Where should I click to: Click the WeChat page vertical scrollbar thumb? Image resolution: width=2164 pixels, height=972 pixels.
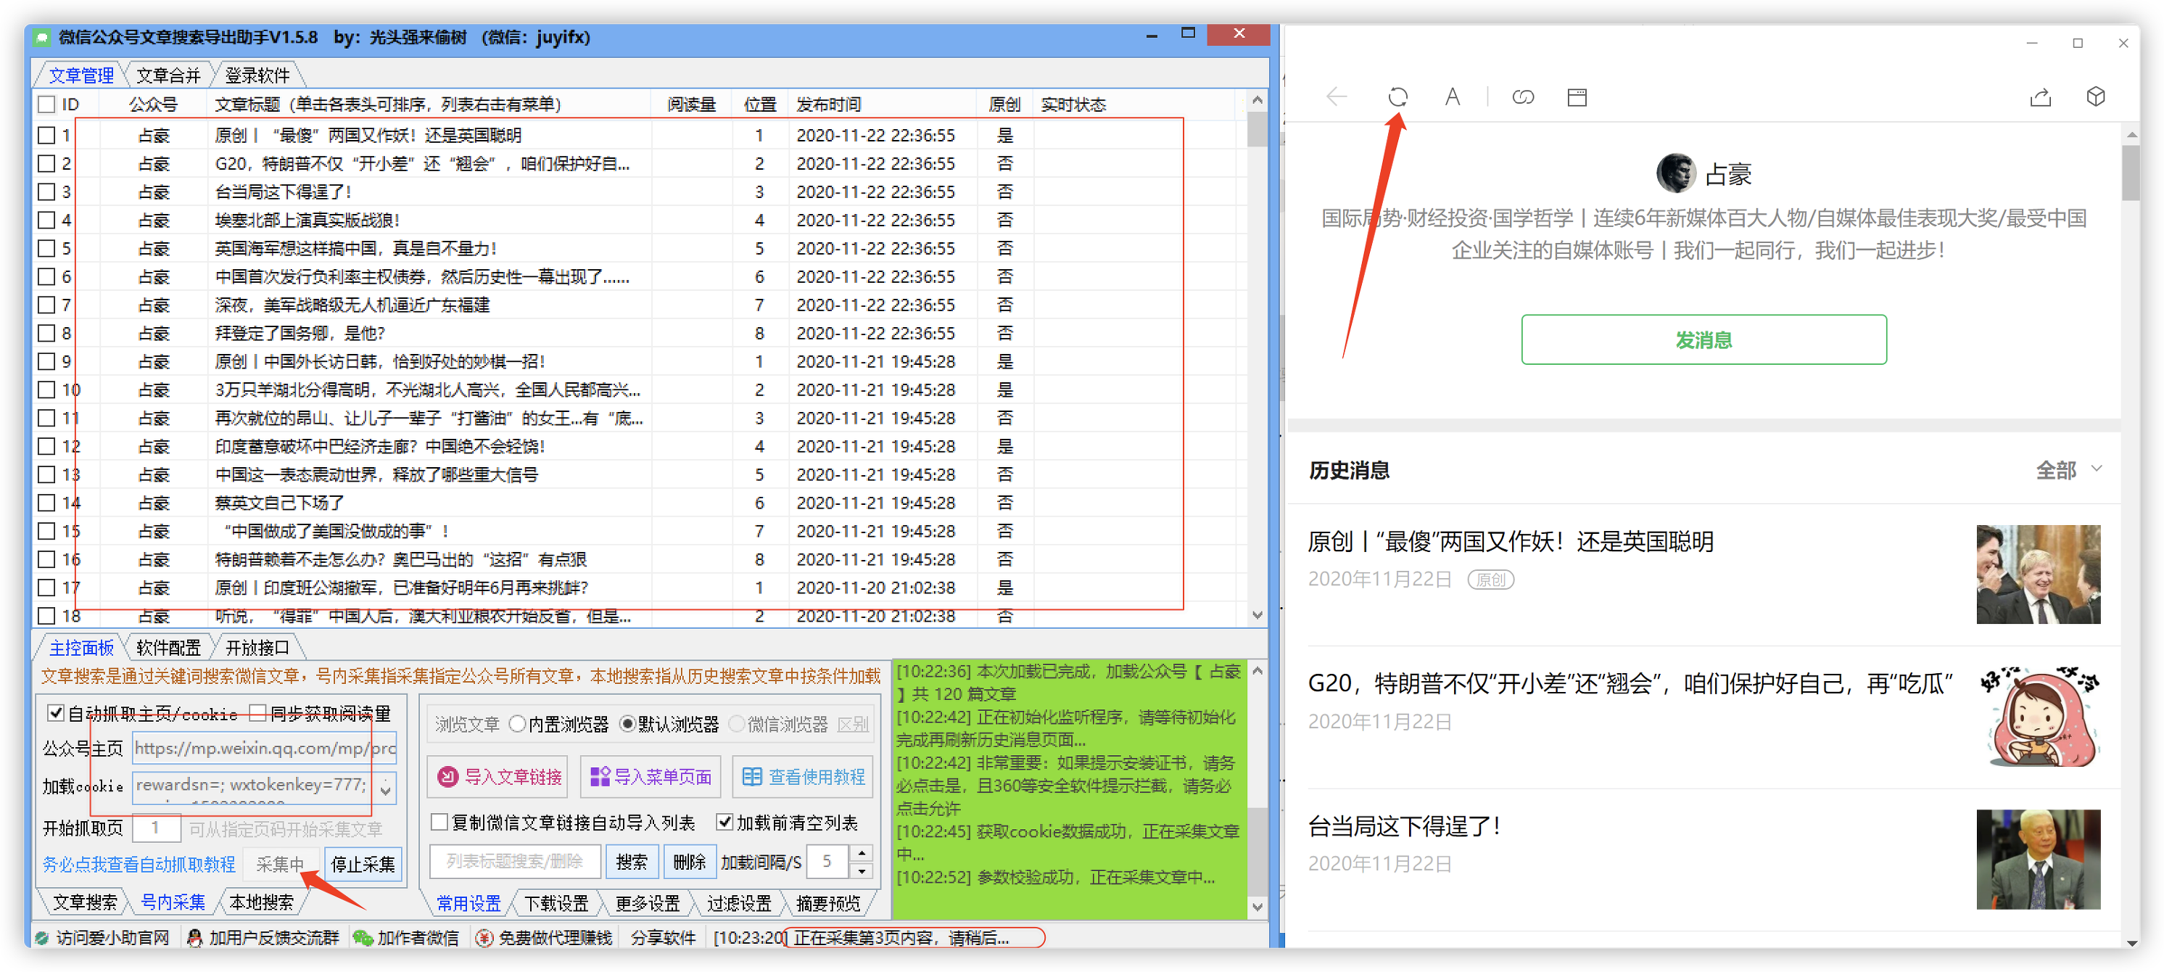click(2131, 172)
